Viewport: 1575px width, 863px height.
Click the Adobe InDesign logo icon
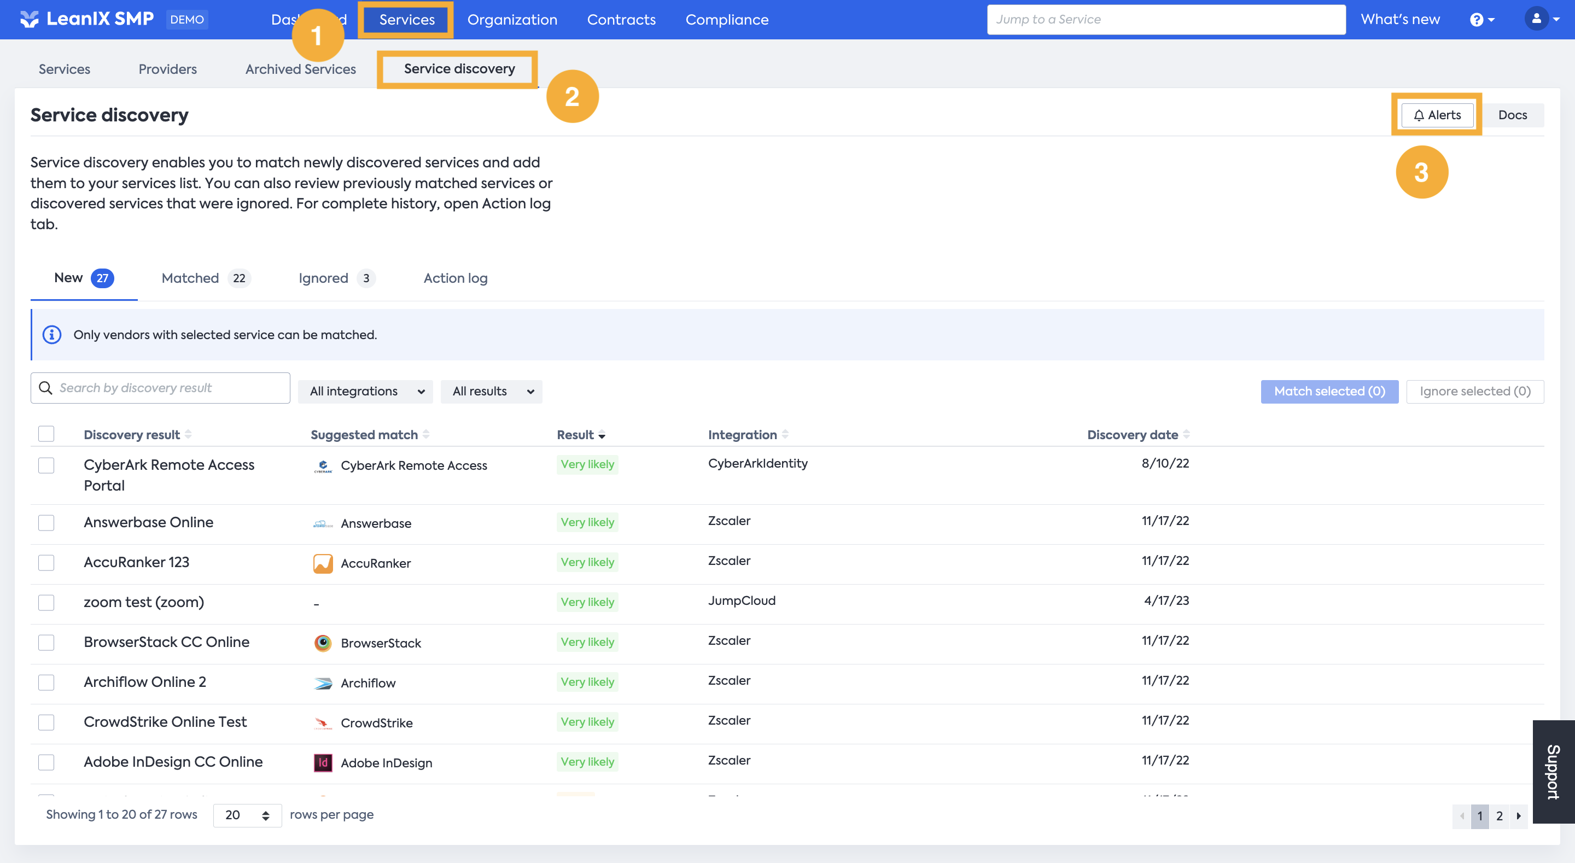pos(323,763)
